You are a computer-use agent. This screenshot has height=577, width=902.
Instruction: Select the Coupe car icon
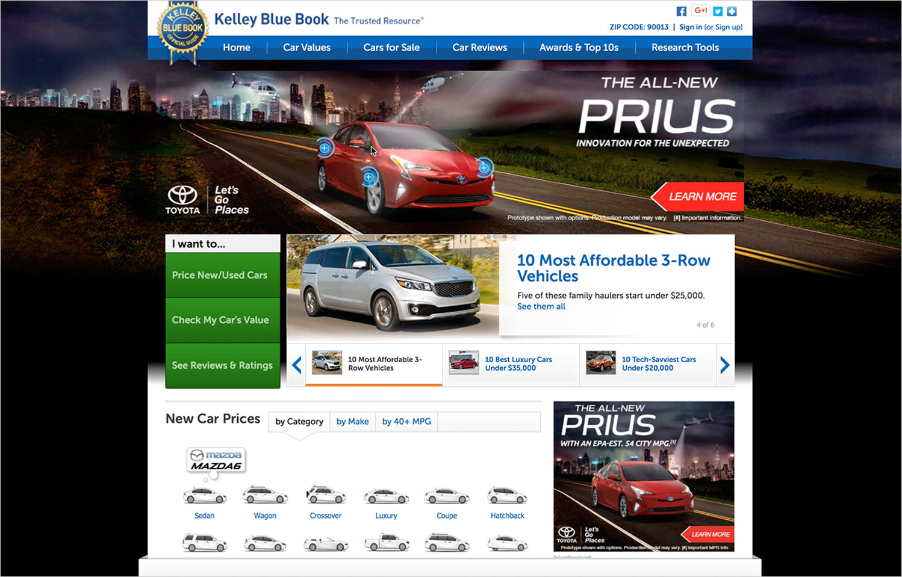pyautogui.click(x=447, y=496)
